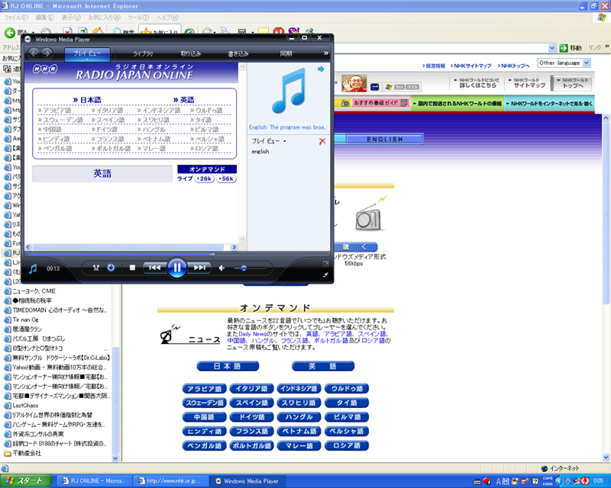The width and height of the screenshot is (611, 488).
Task: Click the アラビア語 on-demand button
Action: click(x=204, y=389)
